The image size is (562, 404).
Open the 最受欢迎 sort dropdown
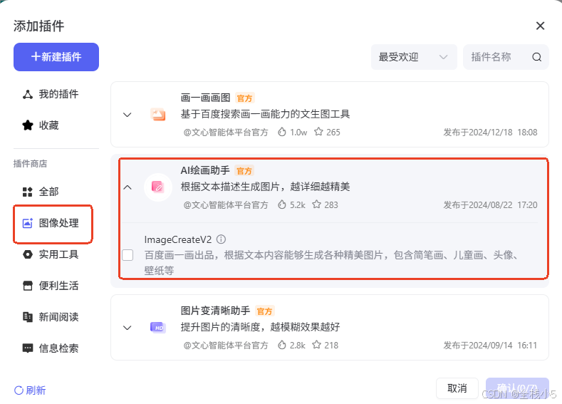(x=414, y=57)
